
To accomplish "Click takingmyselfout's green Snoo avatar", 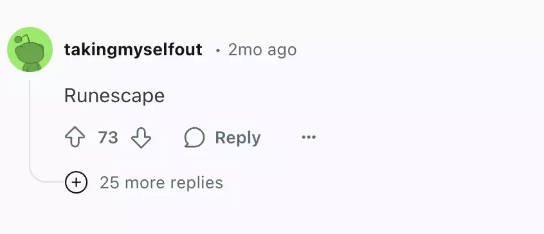I will pos(30,50).
